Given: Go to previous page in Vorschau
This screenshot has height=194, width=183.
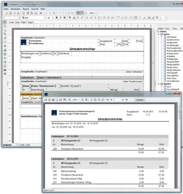Looking at the screenshot, I should [x=112, y=100].
